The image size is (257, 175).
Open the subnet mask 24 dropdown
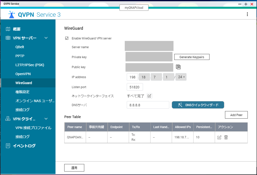pyautogui.click(x=181, y=77)
